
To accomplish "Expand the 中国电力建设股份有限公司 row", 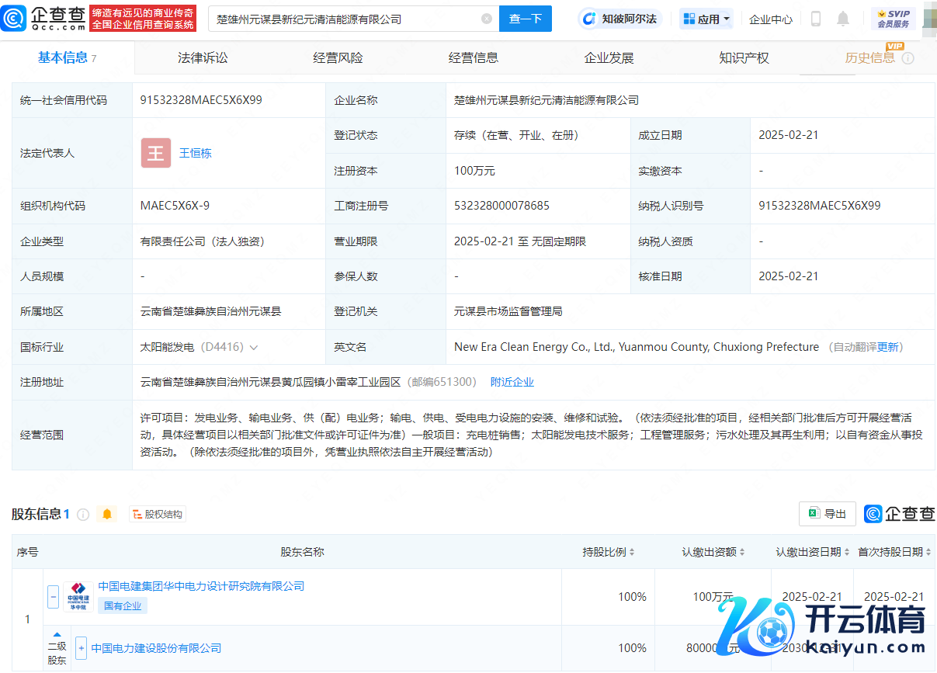I will (81, 648).
